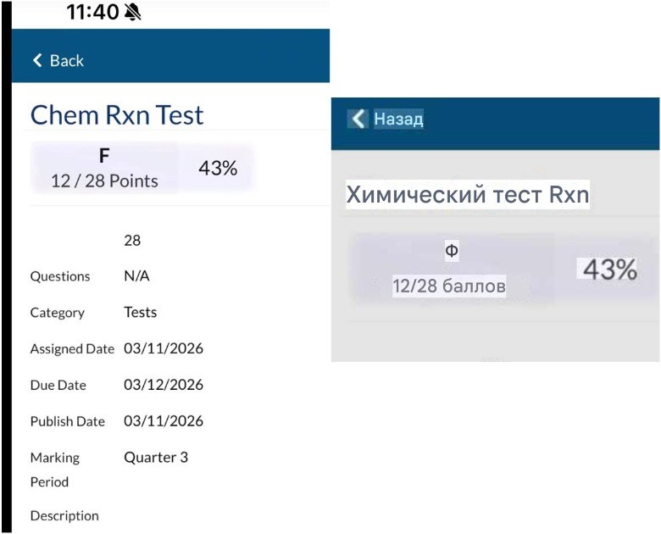Viewport: 661px width, 534px height.
Task: Click the Назад text link
Action: click(398, 119)
